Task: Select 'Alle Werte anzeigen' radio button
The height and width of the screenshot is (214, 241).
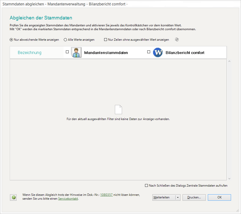Action: [x=65, y=40]
